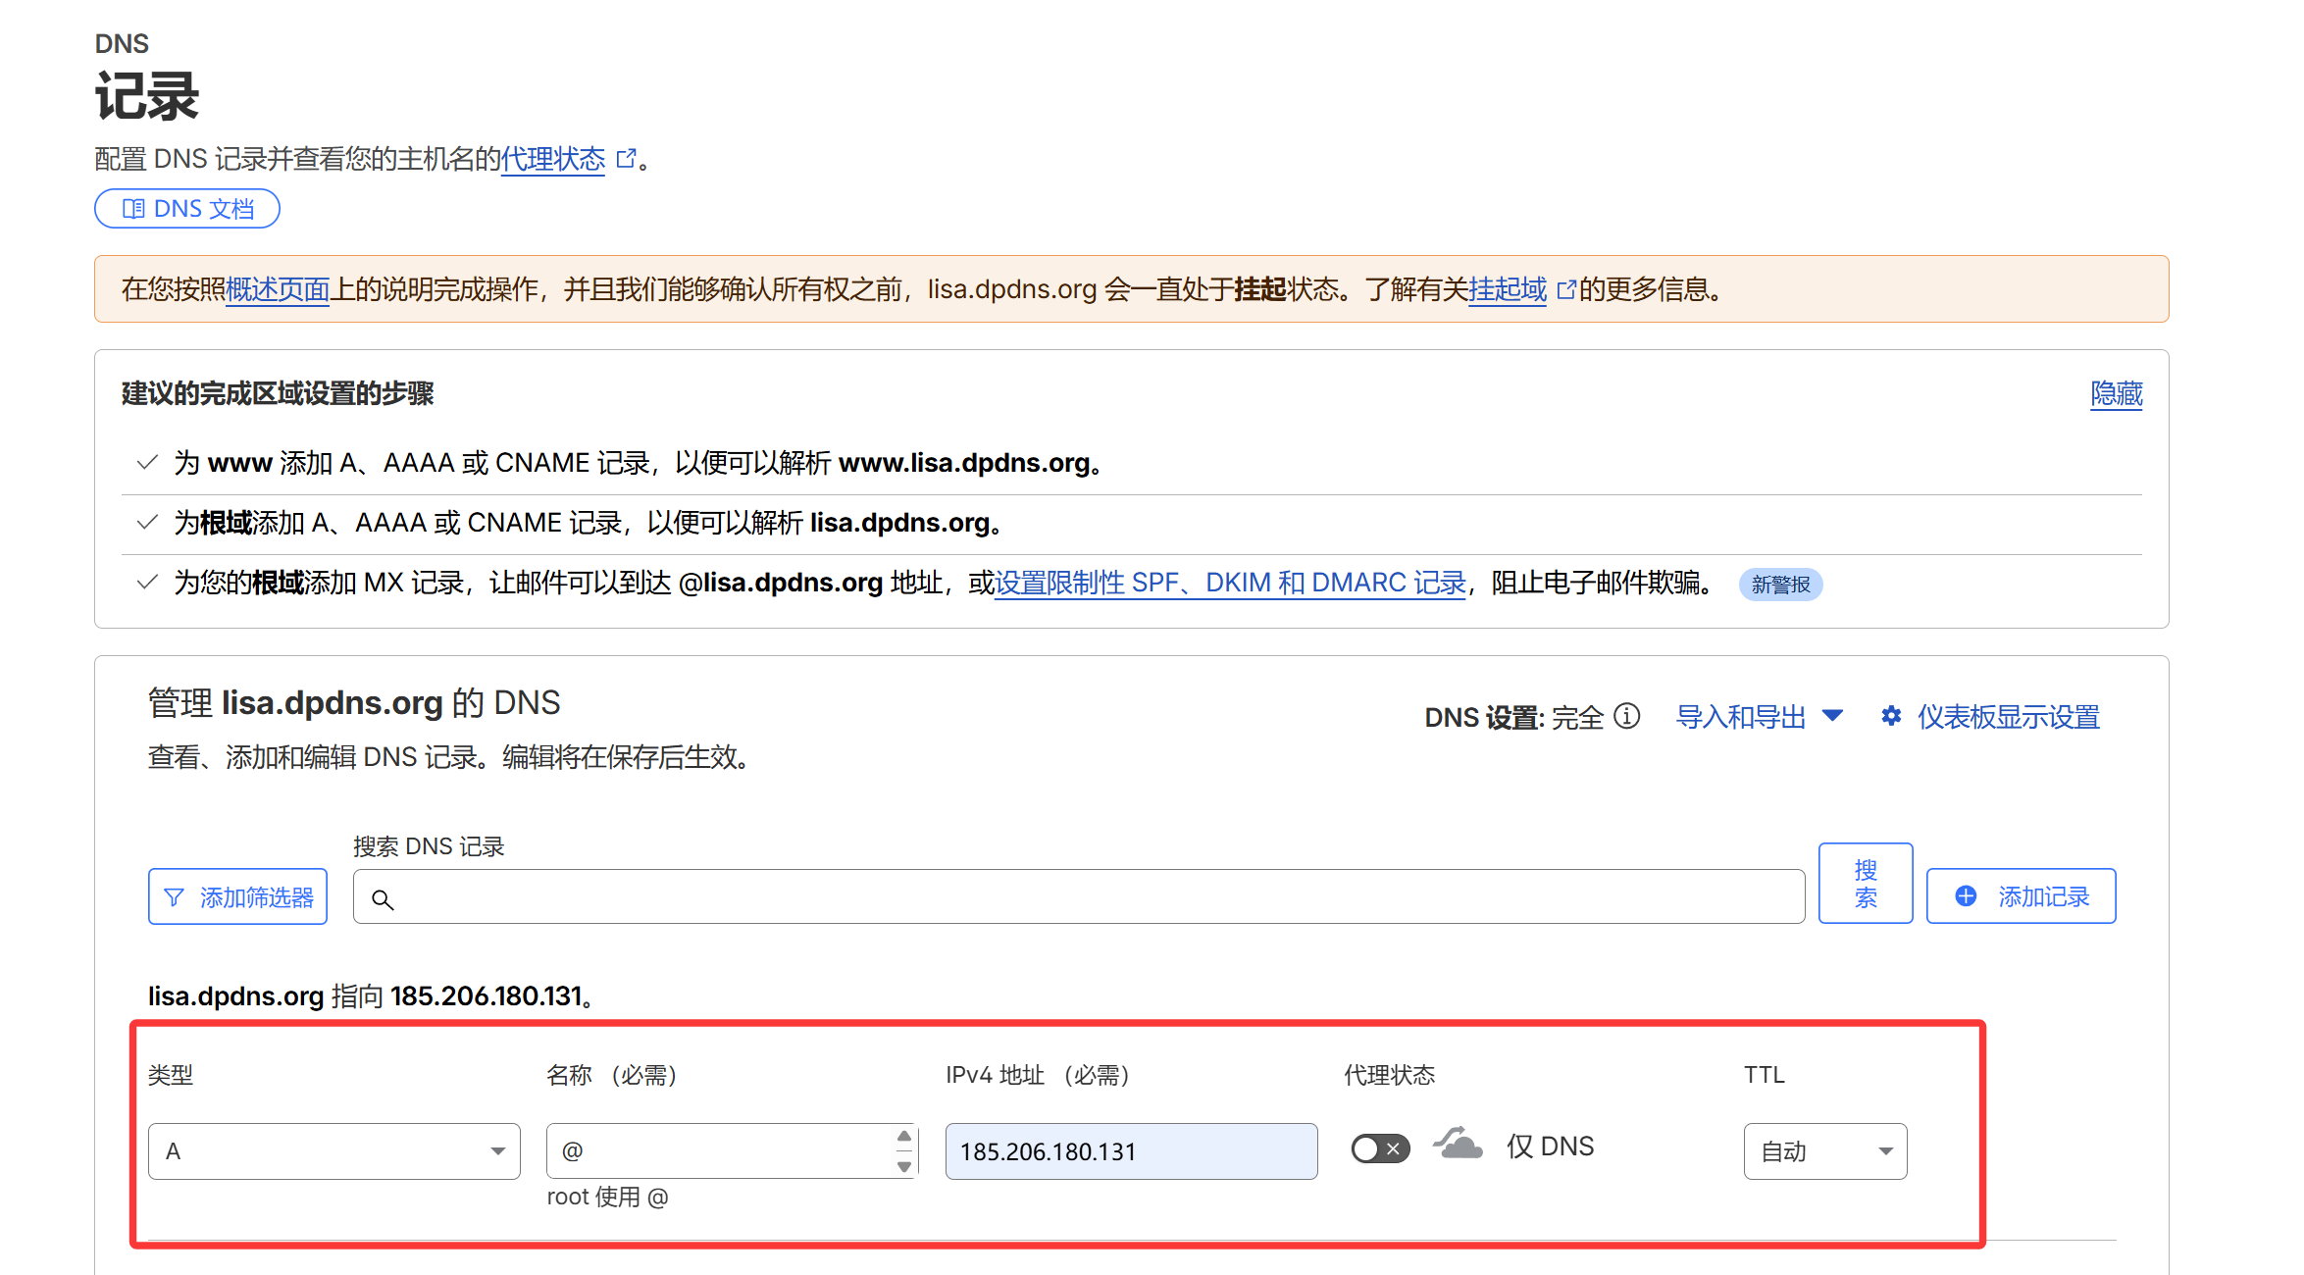The image size is (2304, 1275).
Task: Click external link icon beside 挂起域
Action: [x=1566, y=289]
